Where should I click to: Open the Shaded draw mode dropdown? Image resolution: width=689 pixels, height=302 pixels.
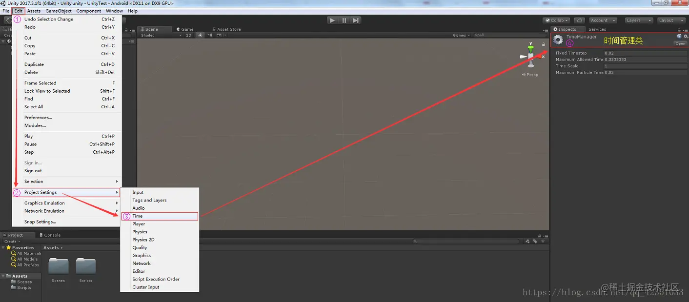[160, 35]
